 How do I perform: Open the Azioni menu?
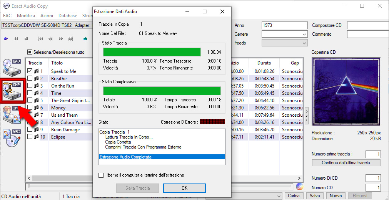pos(47,16)
